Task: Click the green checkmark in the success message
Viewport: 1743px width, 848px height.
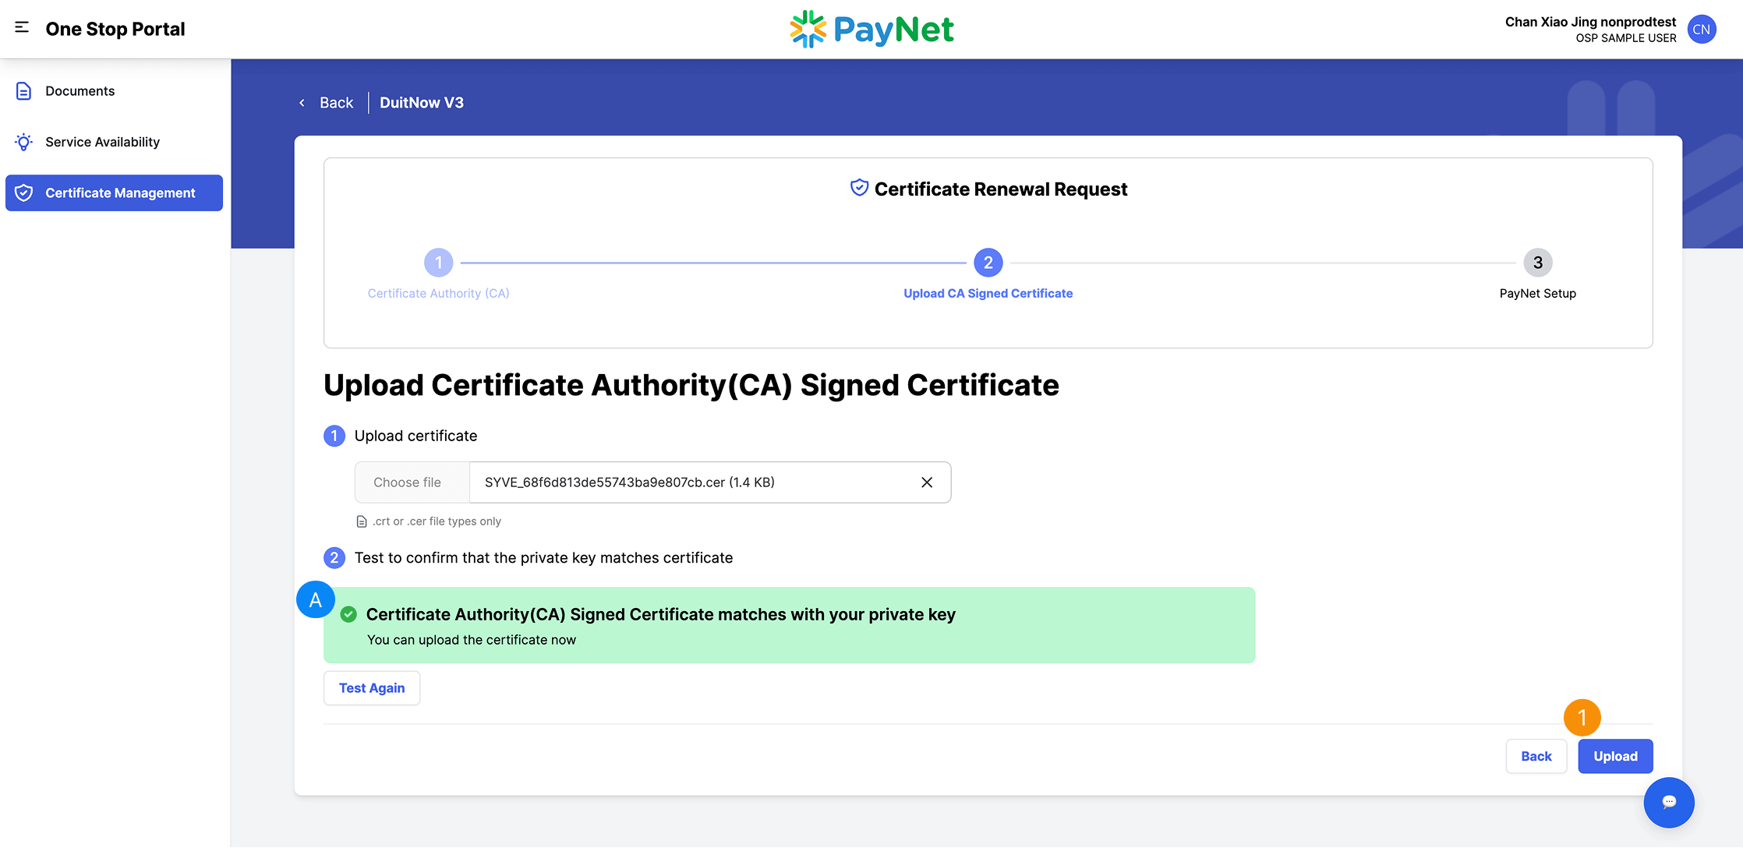Action: pos(348,614)
